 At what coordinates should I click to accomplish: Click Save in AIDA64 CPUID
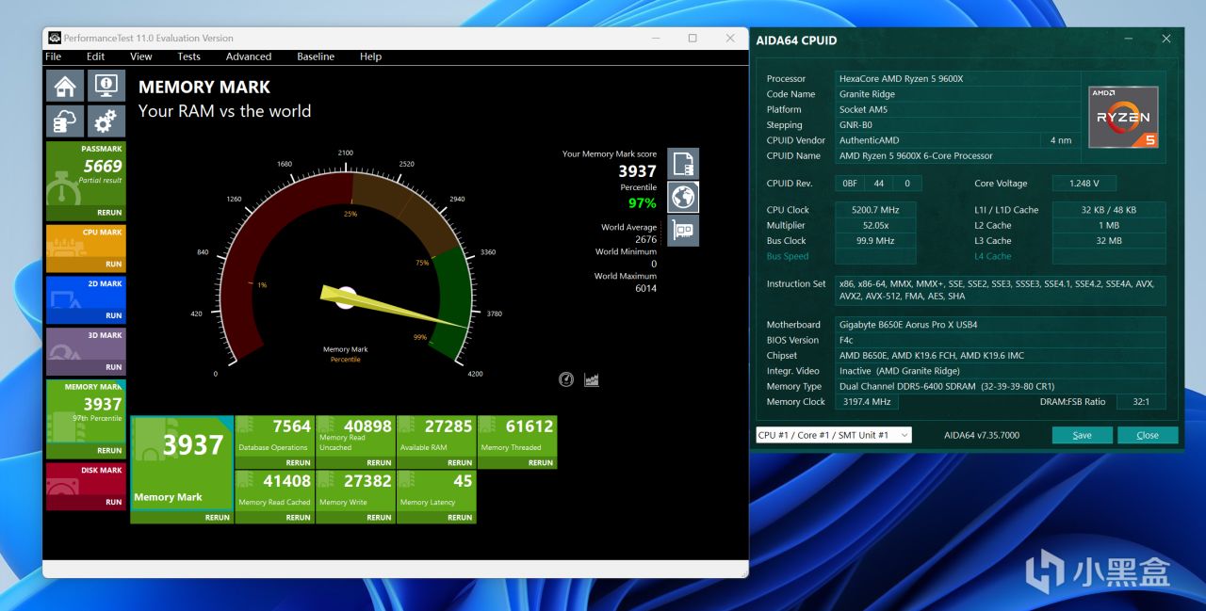1083,435
